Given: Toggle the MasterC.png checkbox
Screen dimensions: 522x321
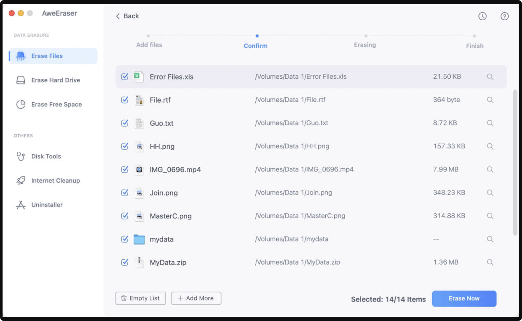Looking at the screenshot, I should [125, 216].
